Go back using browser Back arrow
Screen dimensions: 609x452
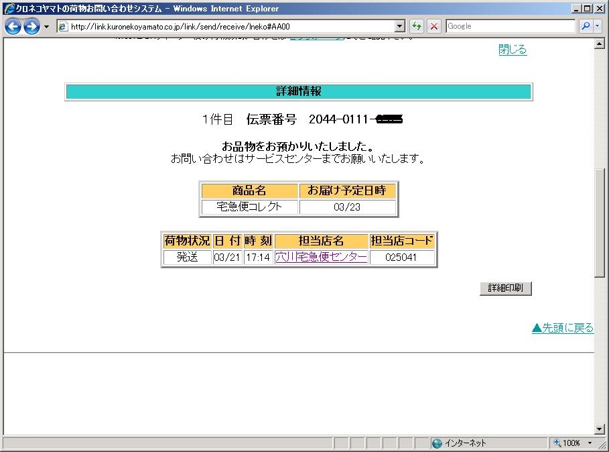pyautogui.click(x=13, y=26)
